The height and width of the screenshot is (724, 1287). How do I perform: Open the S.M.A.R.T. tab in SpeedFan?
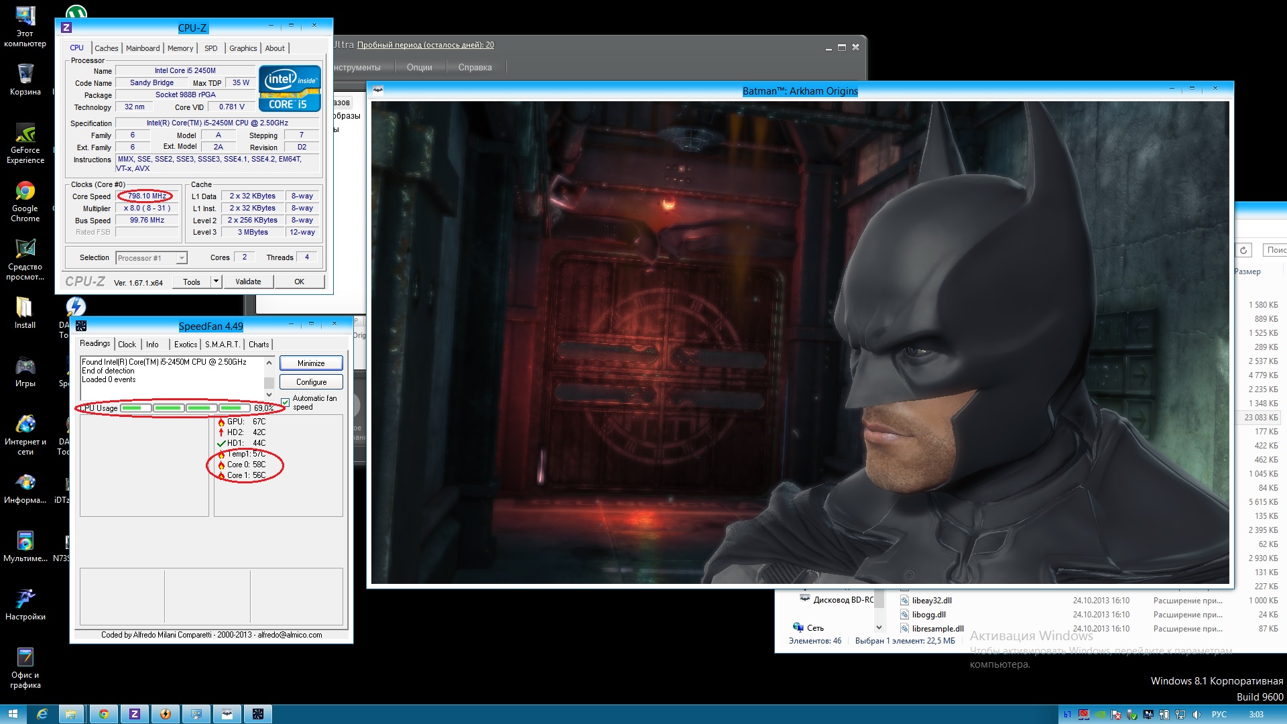tap(222, 345)
